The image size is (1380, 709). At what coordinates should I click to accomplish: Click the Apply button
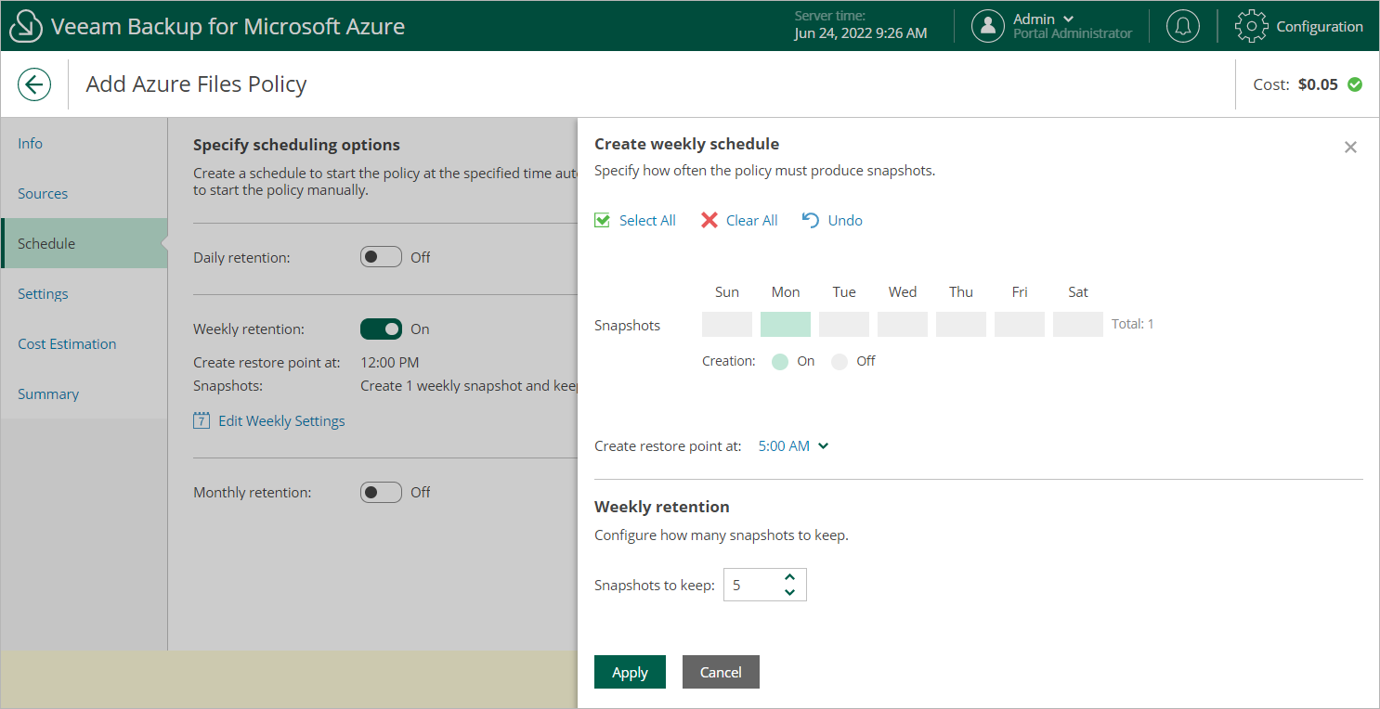(630, 673)
